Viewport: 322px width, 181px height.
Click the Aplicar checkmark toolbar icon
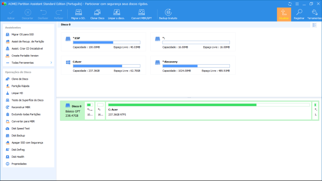(11, 12)
